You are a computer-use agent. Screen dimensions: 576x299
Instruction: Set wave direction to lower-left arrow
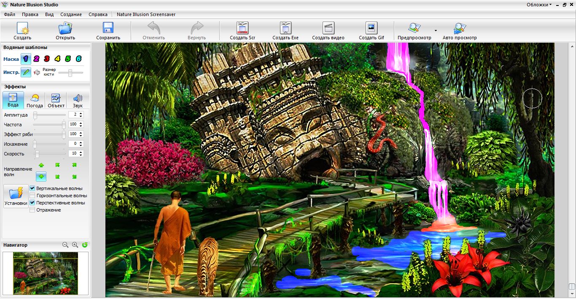coord(58,177)
